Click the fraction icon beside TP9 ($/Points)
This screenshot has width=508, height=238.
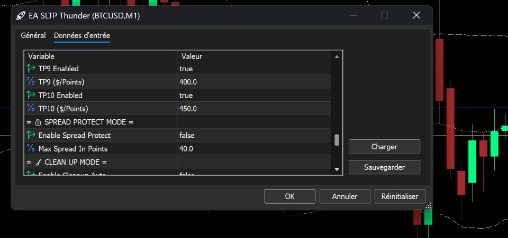[x=31, y=82]
